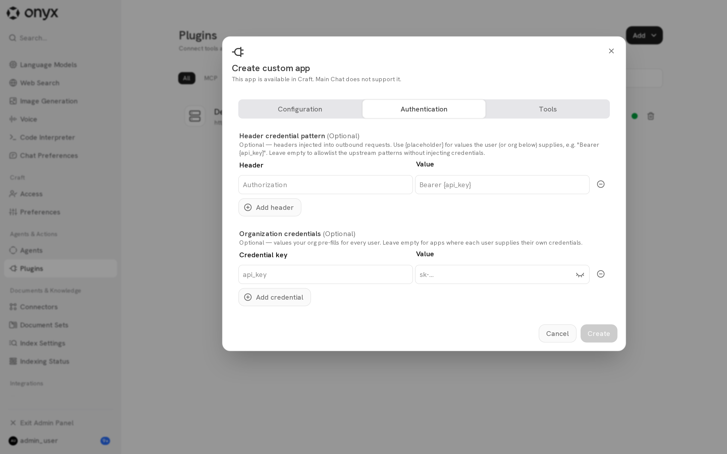Open Voice settings in sidebar
The width and height of the screenshot is (727, 454).
coord(60,119)
